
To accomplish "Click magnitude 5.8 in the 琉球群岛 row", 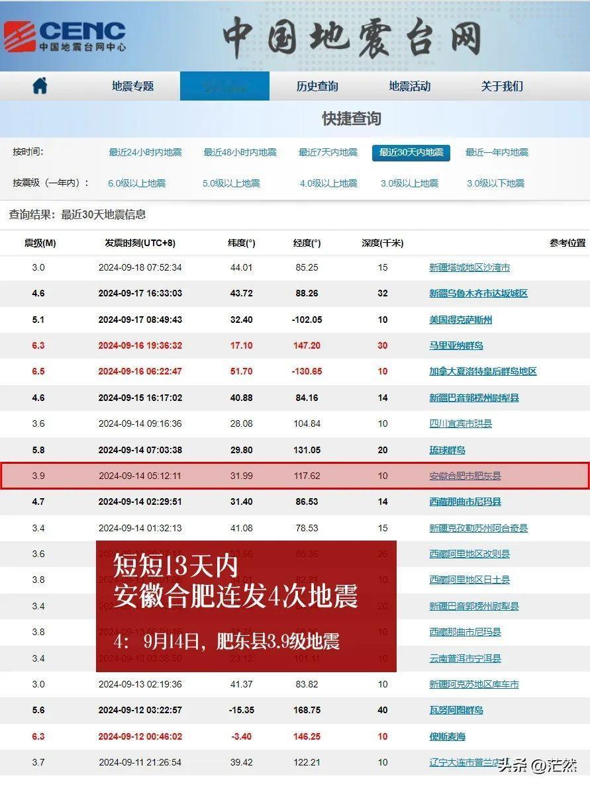I will pos(38,450).
